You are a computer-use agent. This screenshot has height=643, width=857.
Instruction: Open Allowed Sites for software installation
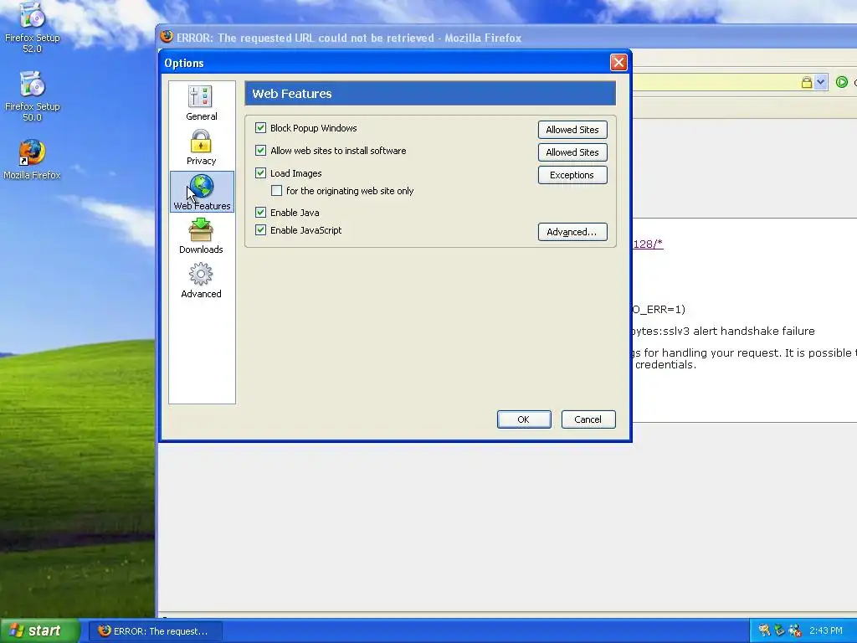pyautogui.click(x=572, y=152)
